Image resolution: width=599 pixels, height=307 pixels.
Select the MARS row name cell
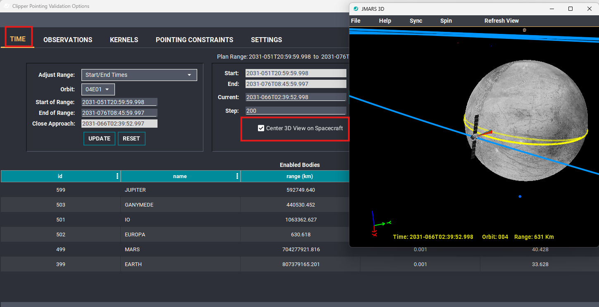(x=180, y=250)
